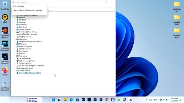The height and width of the screenshot is (103, 184).
Task: Expand Universal Serial Bus controllers arrow
Action: point(15,73)
